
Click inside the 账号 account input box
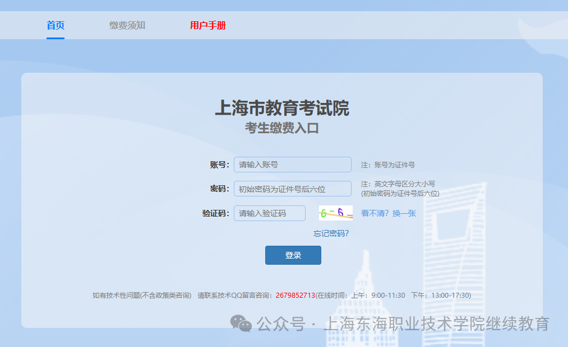292,164
